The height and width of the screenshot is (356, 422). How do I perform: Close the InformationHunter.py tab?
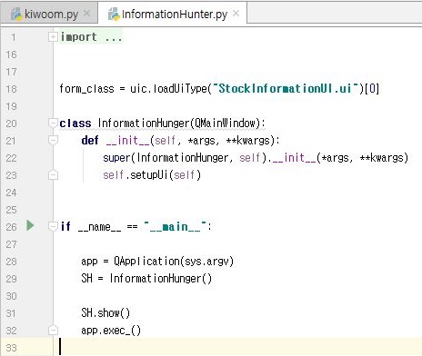(236, 14)
